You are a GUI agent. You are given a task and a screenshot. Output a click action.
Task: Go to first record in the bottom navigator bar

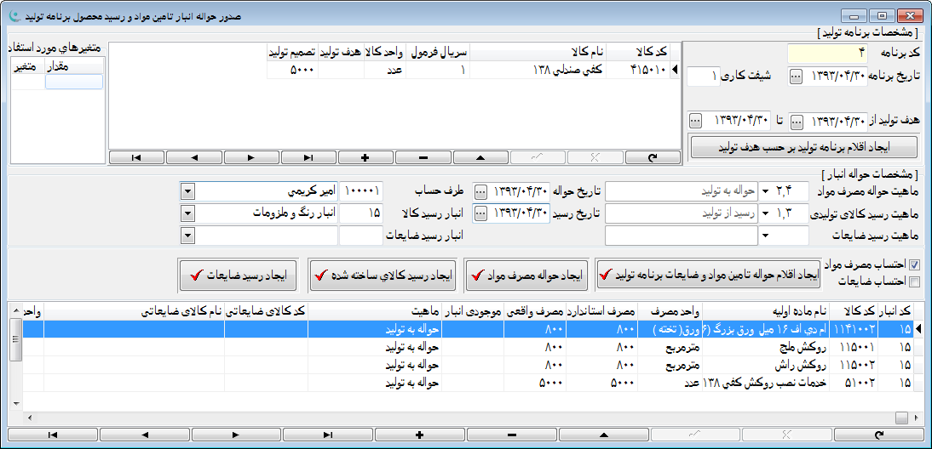point(53,435)
